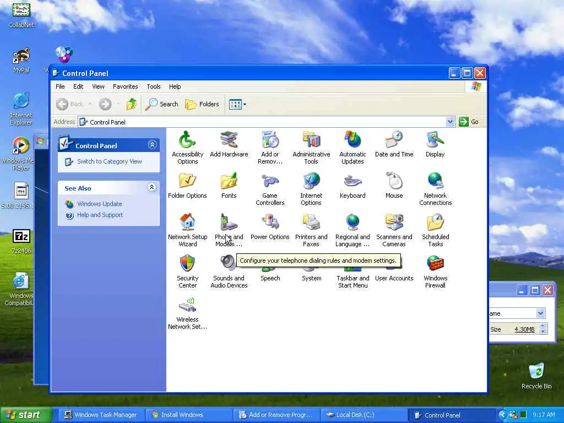
Task: Open Add or Remove Programs icon
Action: (x=270, y=148)
